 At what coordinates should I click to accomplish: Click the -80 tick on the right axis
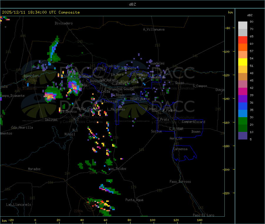click(227, 28)
